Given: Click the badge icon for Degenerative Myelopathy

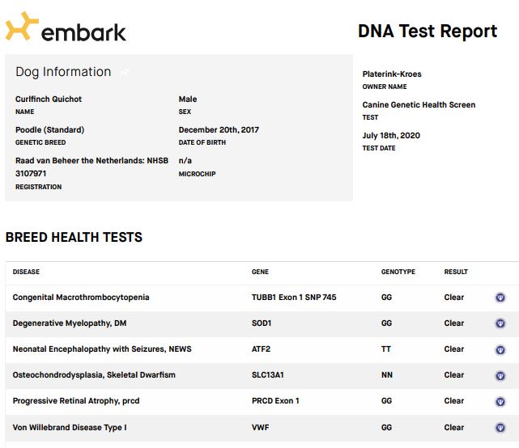Looking at the screenshot, I should click(500, 323).
